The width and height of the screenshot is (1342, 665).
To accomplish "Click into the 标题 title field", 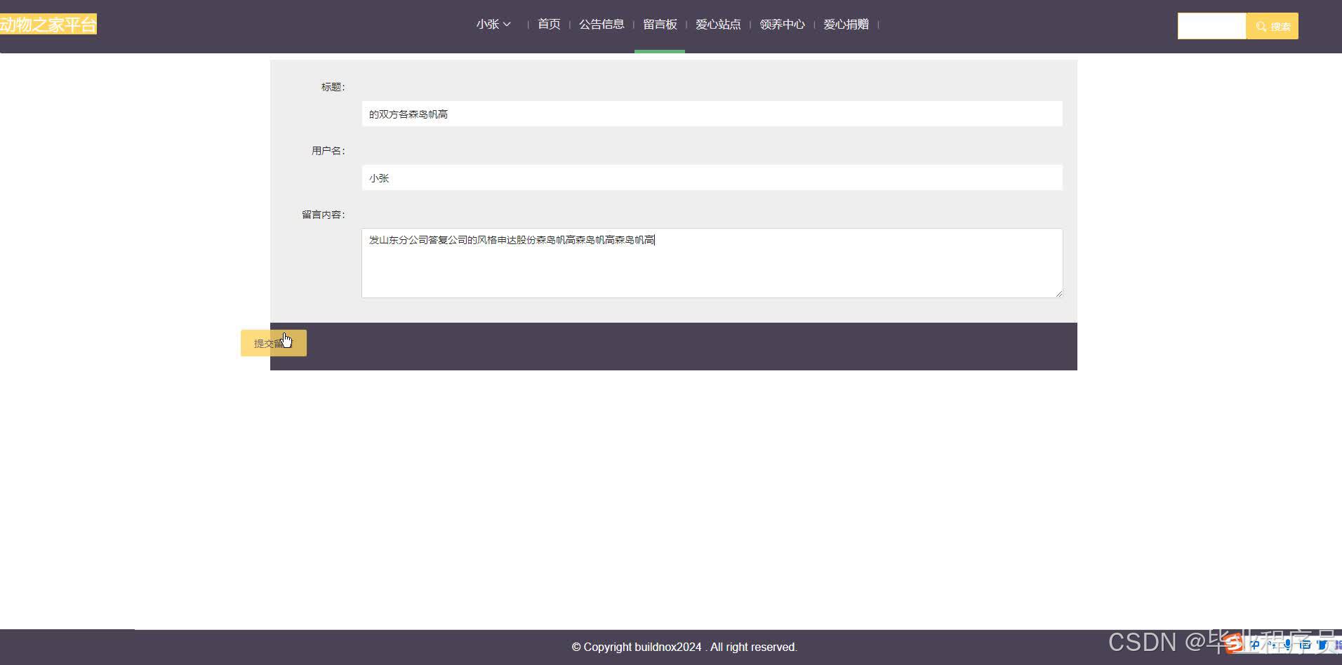I will [712, 114].
